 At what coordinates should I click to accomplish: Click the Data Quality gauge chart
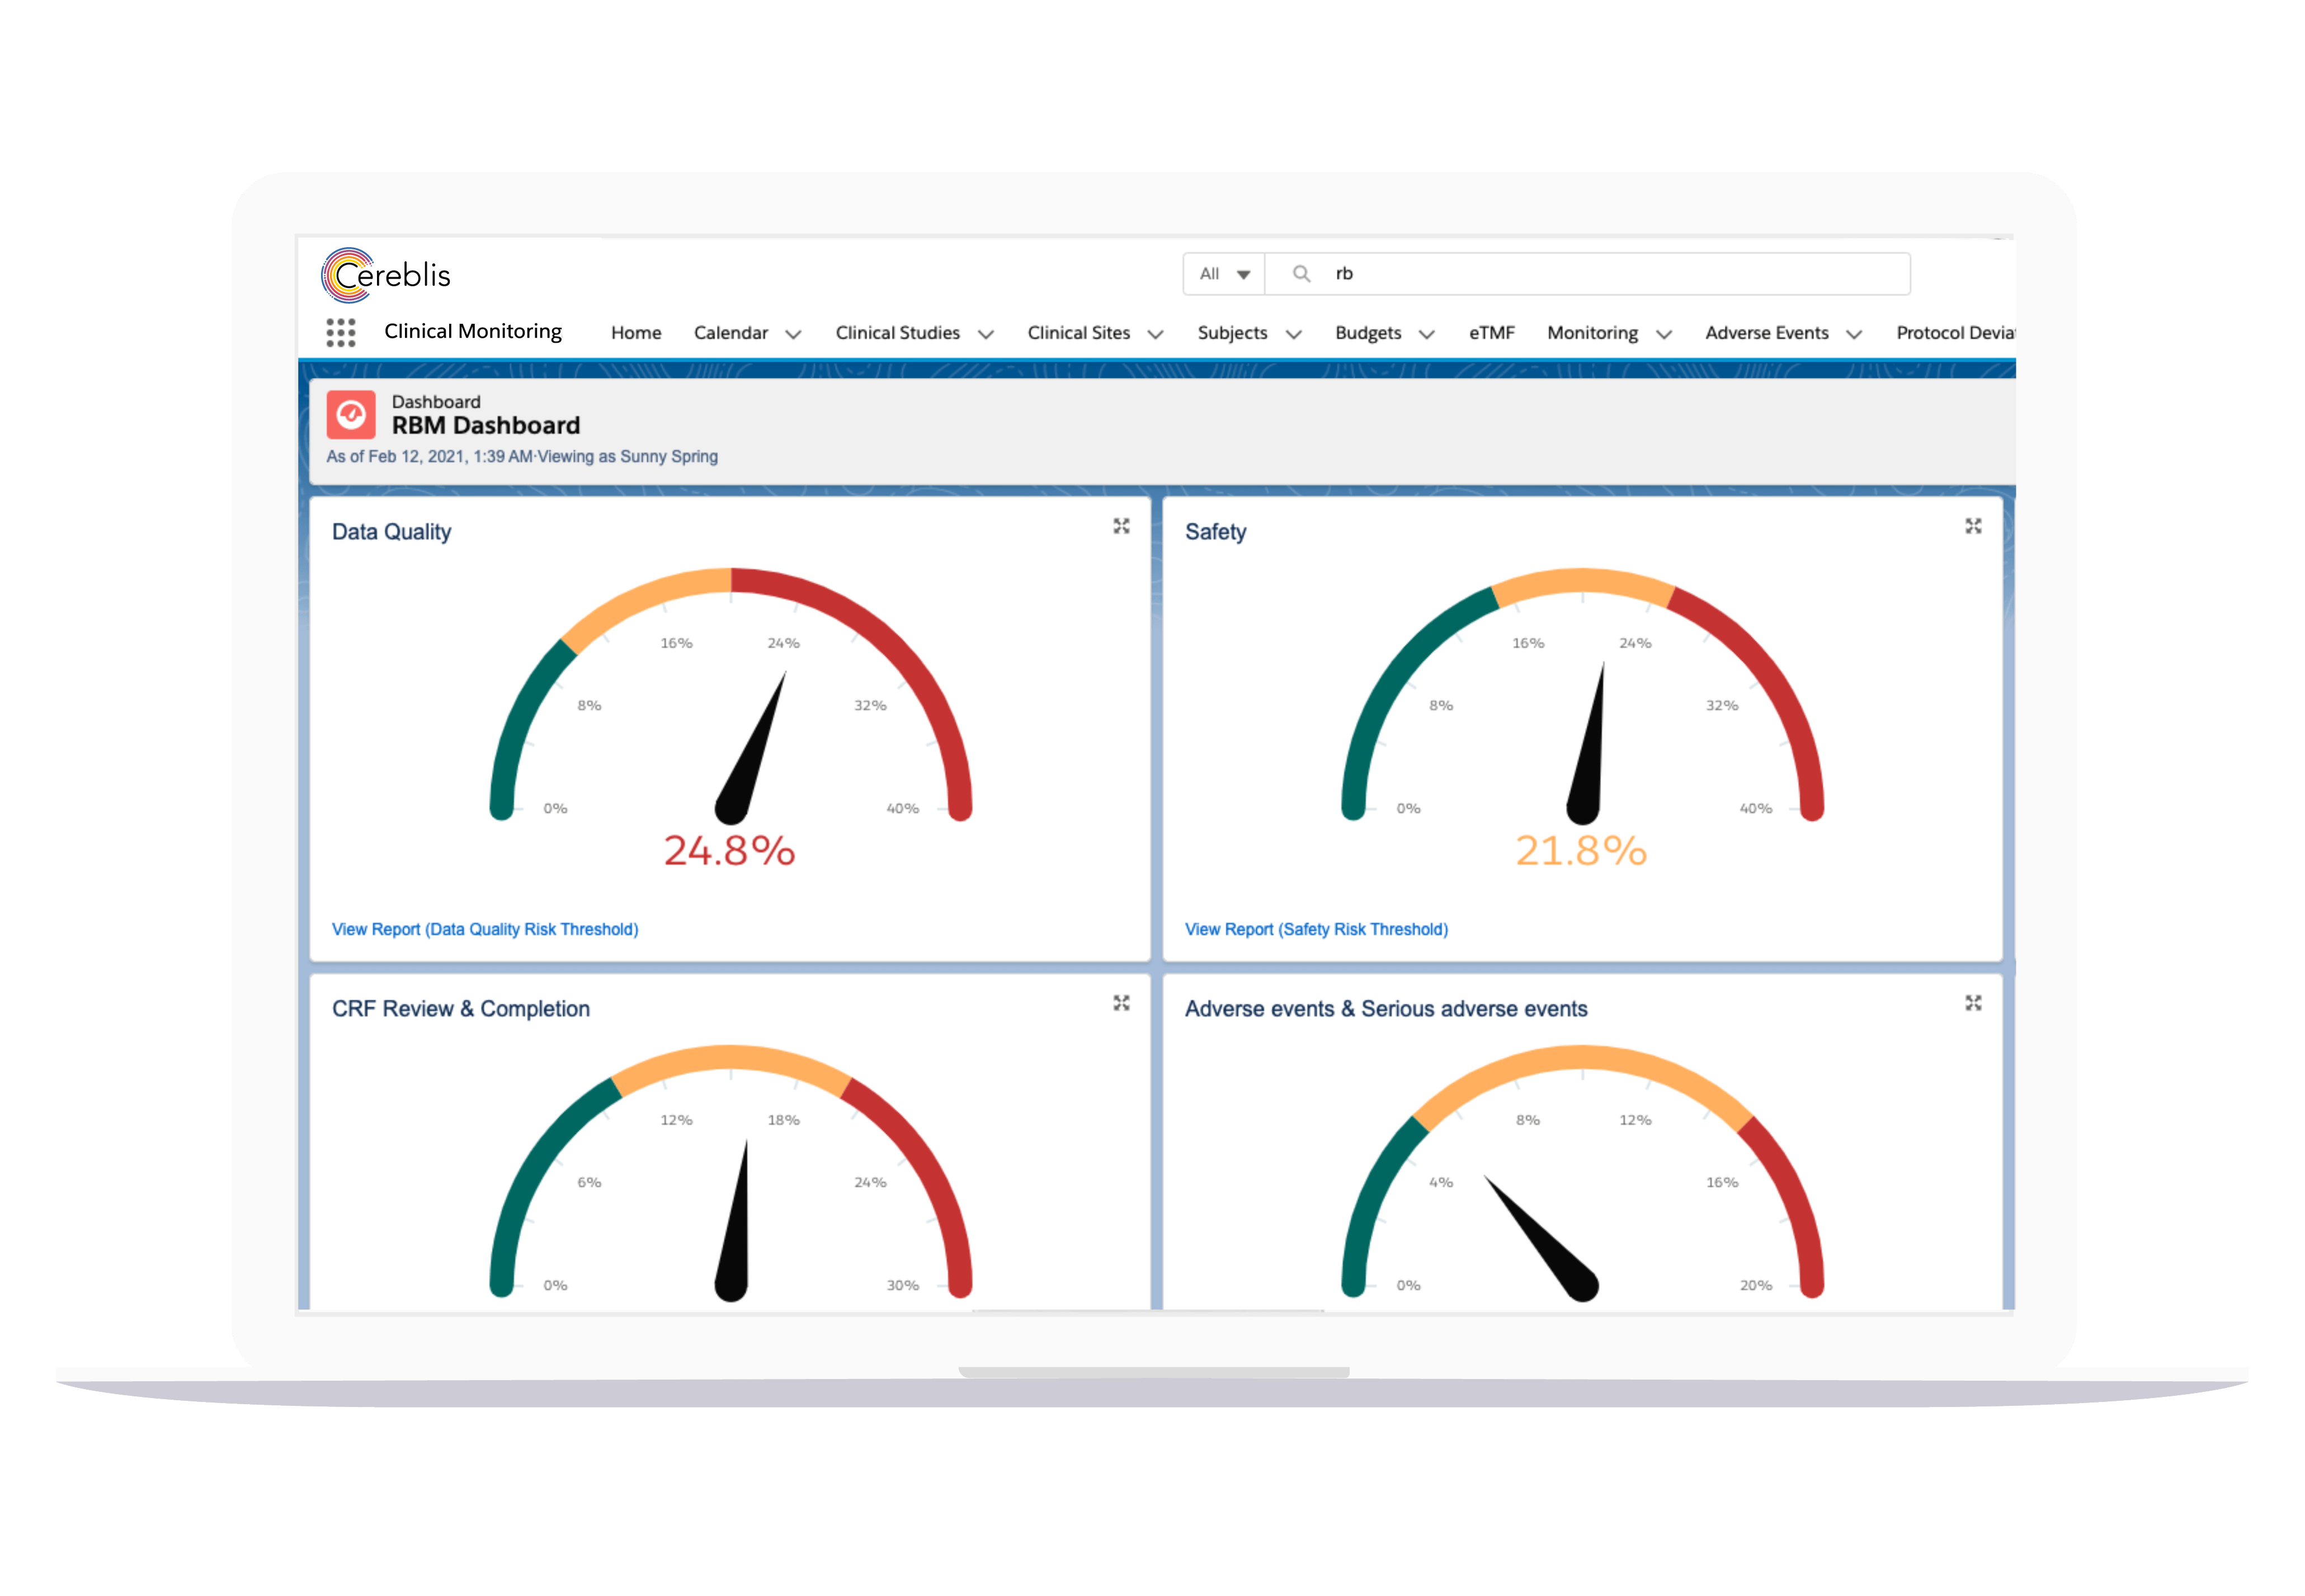coord(730,695)
